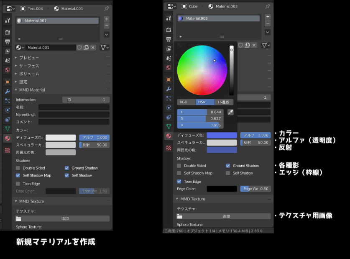350x259 pixels.
Task: Open Tool properties tab in left panel
Action: [x=8, y=21]
